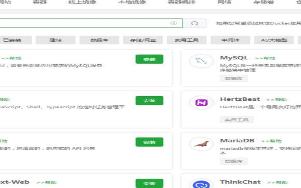Filter apps by 实用工具 category
This screenshot has height=188, width=301.
(x=187, y=40)
